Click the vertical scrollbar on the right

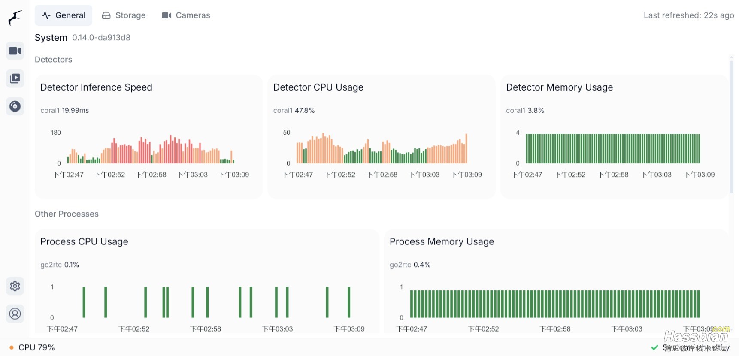pyautogui.click(x=732, y=127)
